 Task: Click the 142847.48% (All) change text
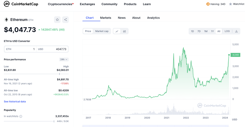(x=53, y=30)
